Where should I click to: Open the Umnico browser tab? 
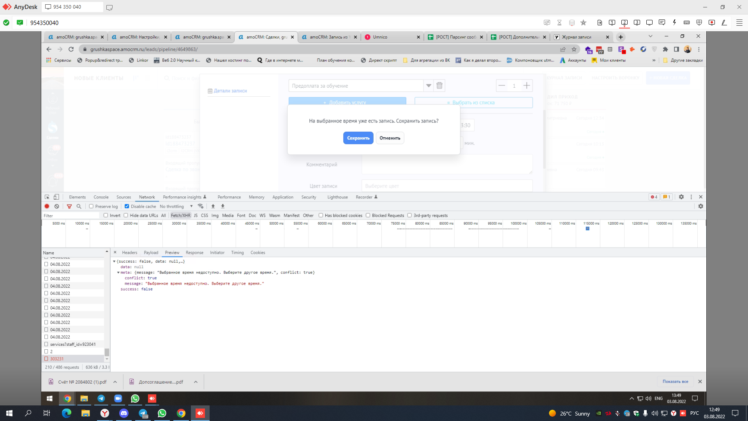pos(392,37)
